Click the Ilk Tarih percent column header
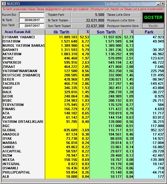The width and height of the screenshot is (167, 184). tap(84, 32)
